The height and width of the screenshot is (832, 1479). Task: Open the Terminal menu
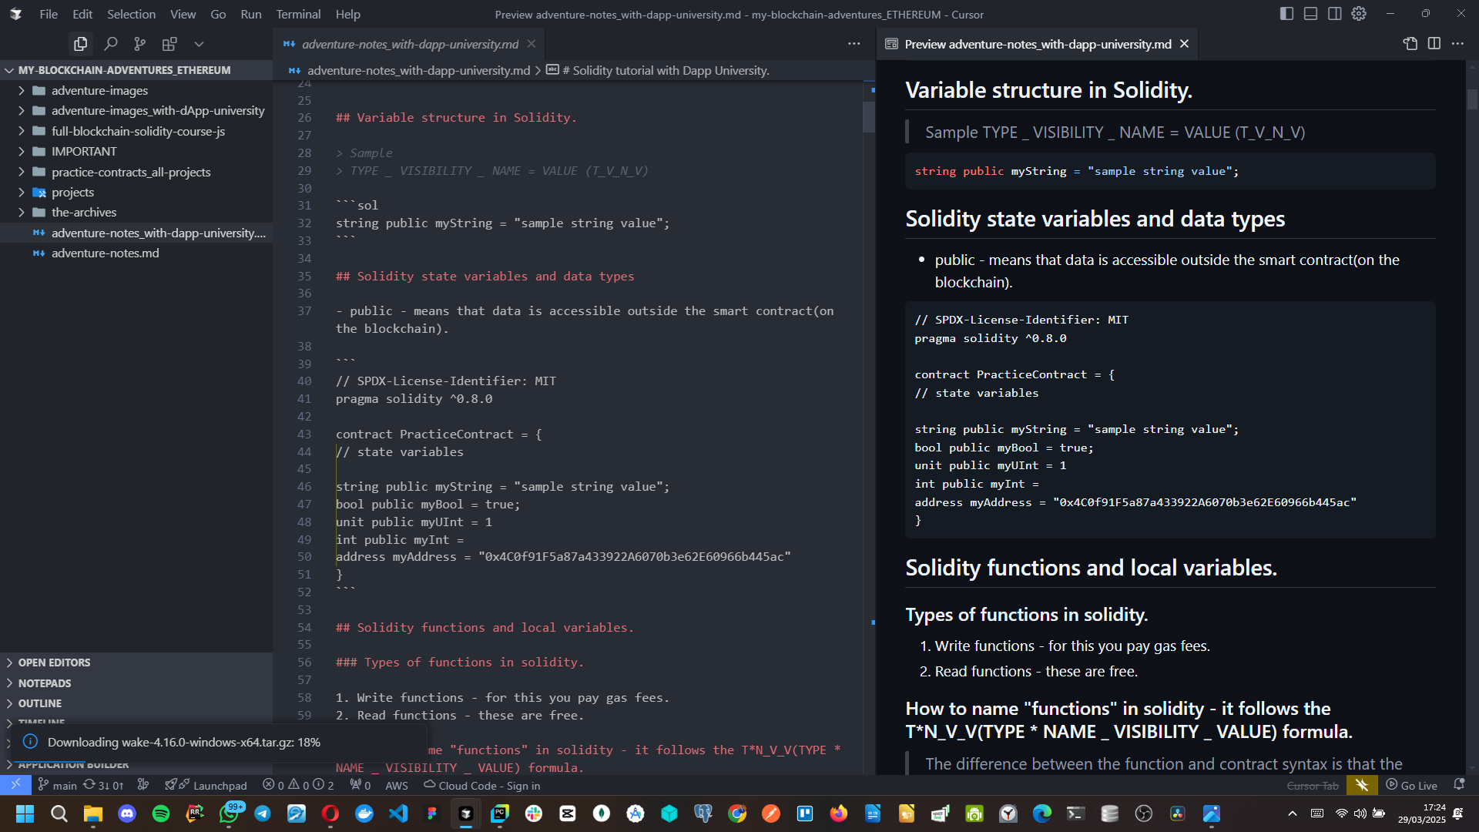coord(298,14)
